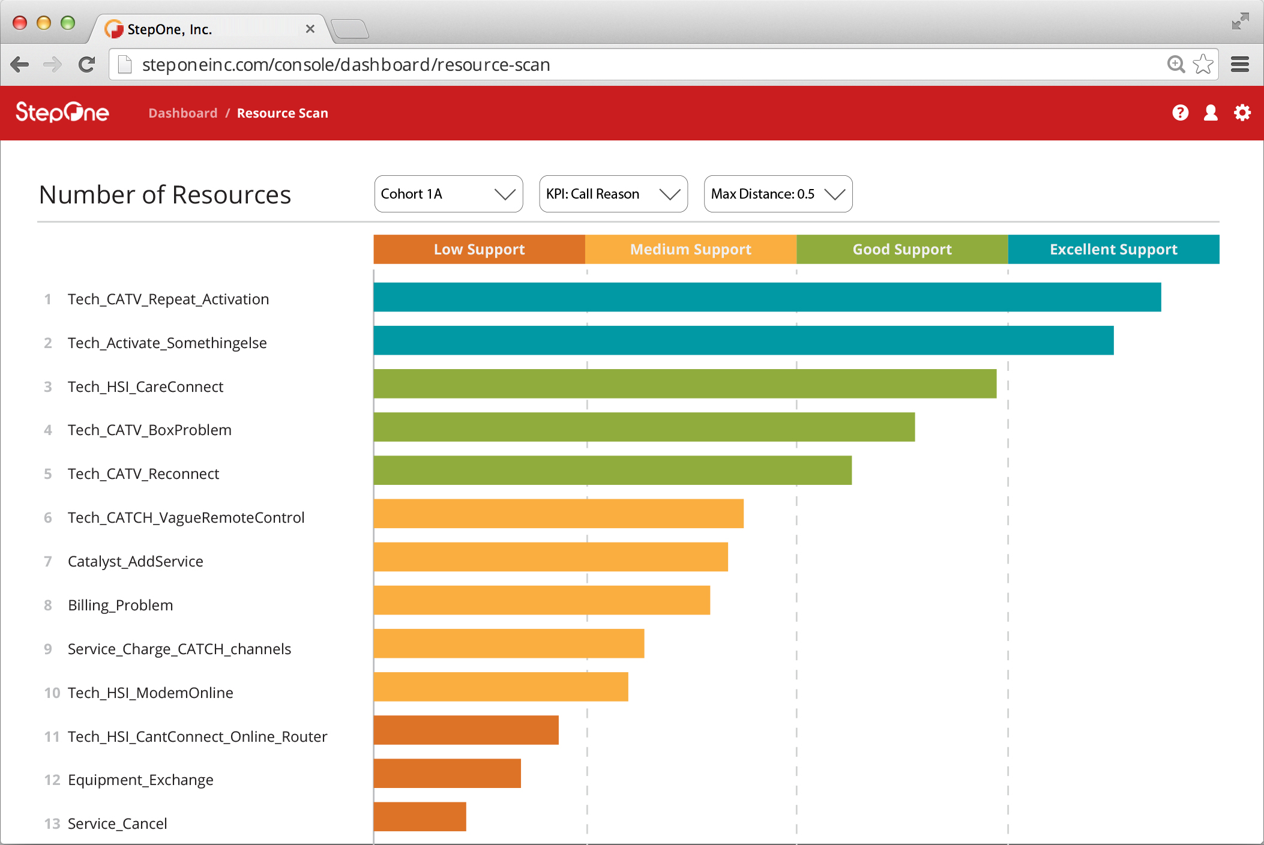Click the help question mark icon
Viewport: 1264px width, 845px height.
click(1180, 113)
